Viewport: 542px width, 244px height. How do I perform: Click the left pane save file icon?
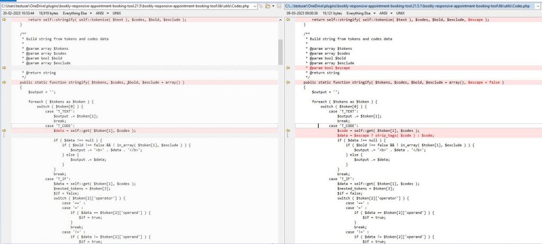pos(279,5)
